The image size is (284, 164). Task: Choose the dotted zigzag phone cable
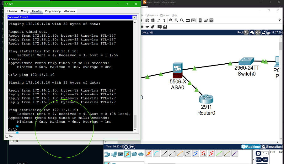(188, 154)
